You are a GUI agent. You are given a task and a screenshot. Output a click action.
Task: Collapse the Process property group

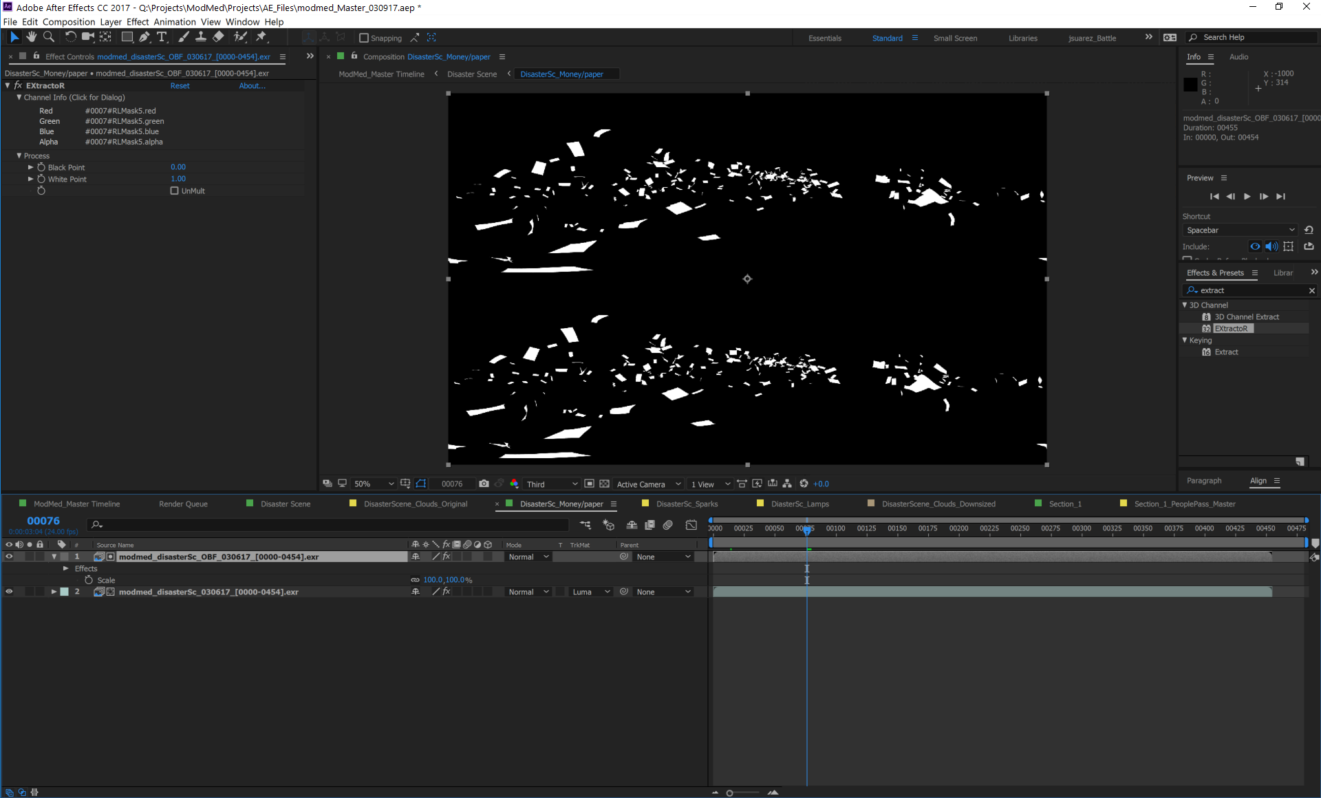pos(19,155)
